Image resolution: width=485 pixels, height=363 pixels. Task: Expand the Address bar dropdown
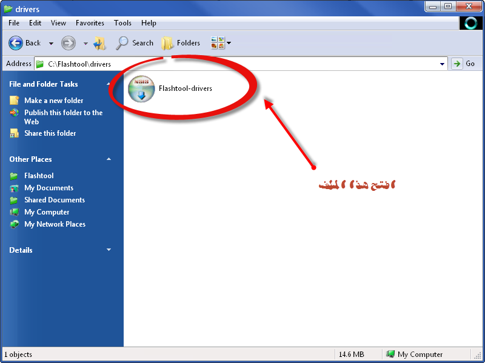click(442, 64)
